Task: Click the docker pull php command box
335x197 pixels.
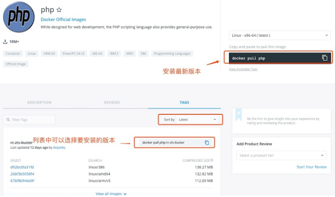Action: click(x=280, y=58)
